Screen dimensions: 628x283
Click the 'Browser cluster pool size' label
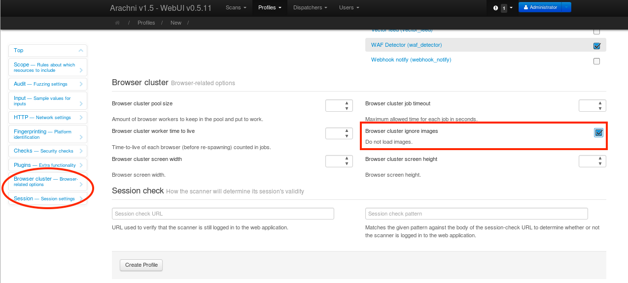pos(142,103)
